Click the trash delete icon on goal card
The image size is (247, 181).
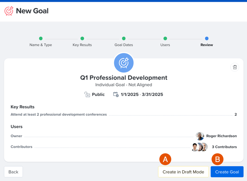pos(235,67)
